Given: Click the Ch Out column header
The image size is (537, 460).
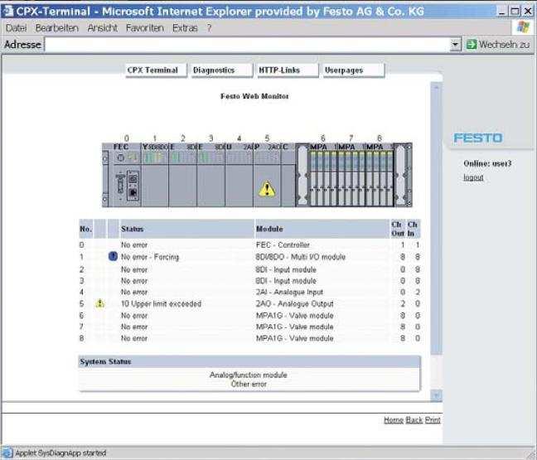Looking at the screenshot, I should (x=398, y=229).
